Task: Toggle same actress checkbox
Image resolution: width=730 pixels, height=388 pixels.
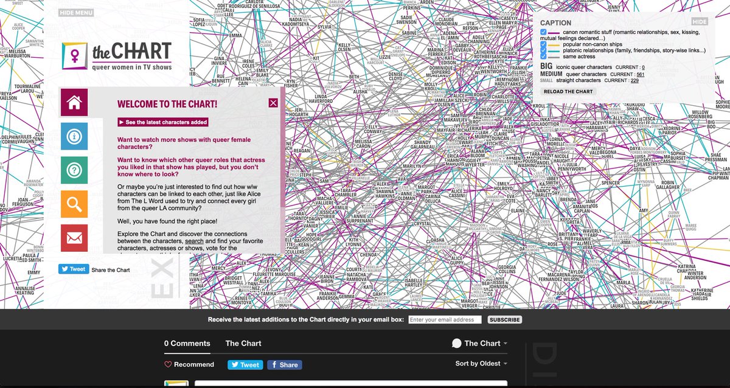Action: pyautogui.click(x=543, y=57)
